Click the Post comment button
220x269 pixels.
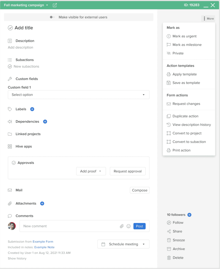139,226
